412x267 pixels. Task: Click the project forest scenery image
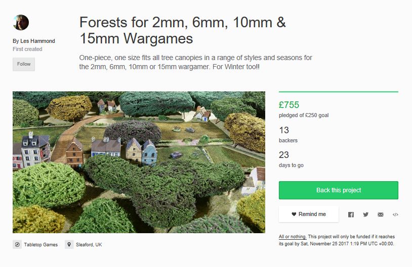139,162
